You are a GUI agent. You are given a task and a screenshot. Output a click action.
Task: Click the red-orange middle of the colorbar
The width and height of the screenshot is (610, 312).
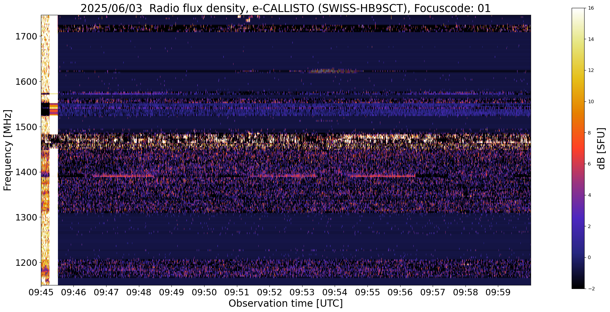[578, 148]
